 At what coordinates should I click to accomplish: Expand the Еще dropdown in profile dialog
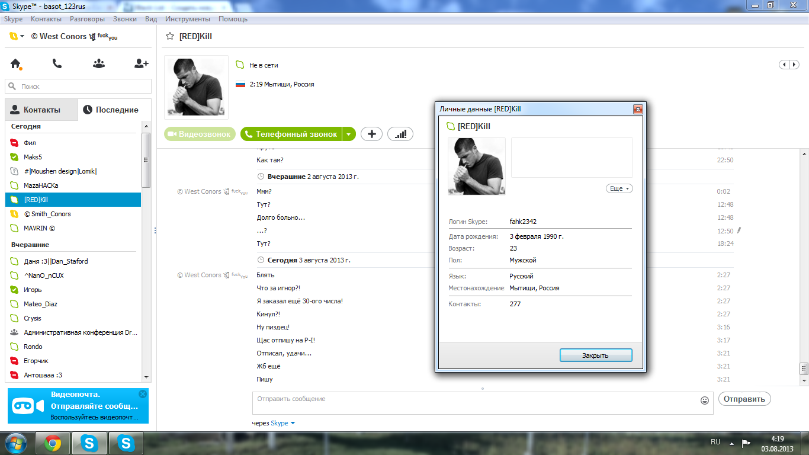point(619,188)
